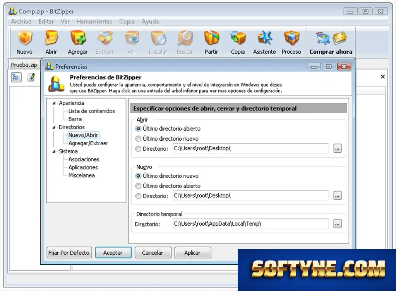The width and height of the screenshot is (396, 291).
Task: Click Fijar Por Defecto button
Action: (69, 253)
